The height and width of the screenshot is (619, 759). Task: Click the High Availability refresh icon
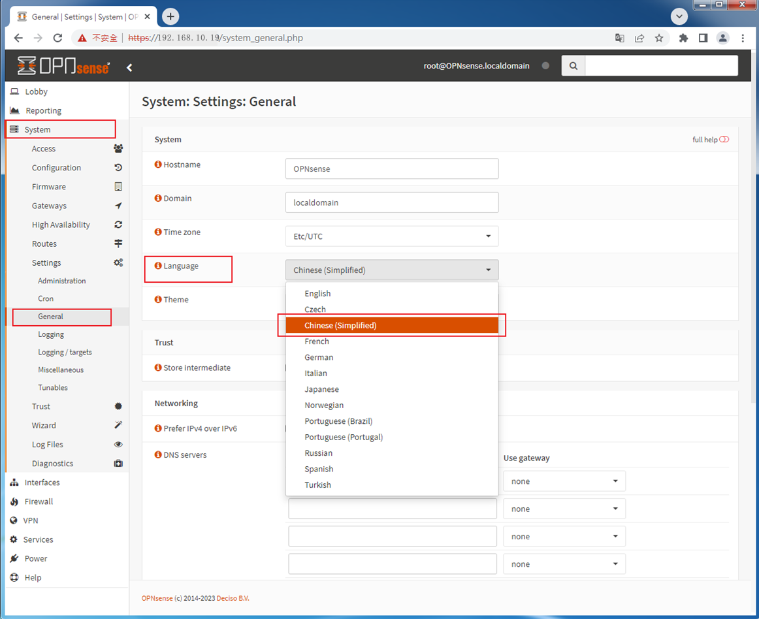118,225
